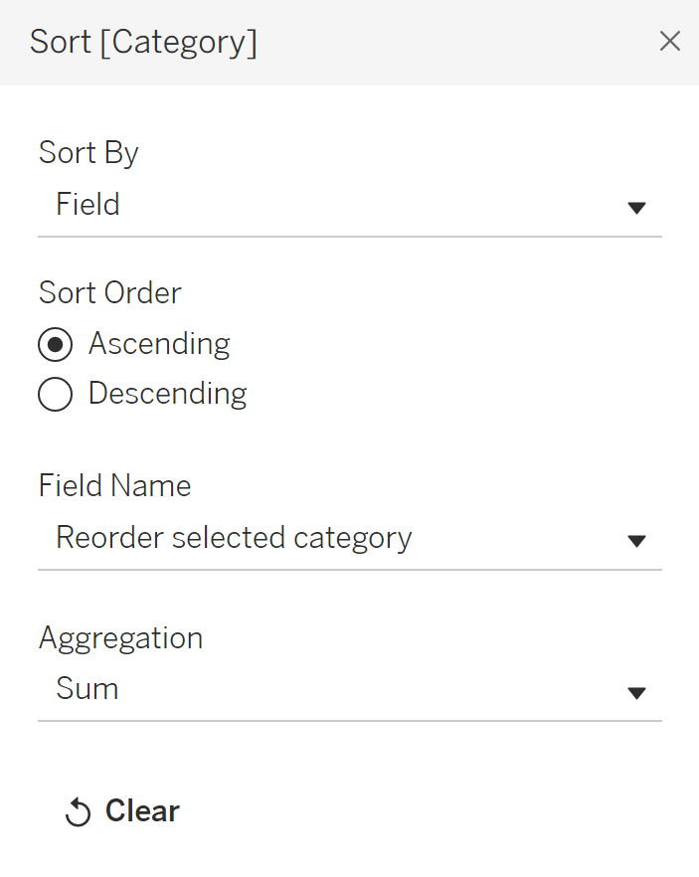The width and height of the screenshot is (699, 877).
Task: Click the Descending label text
Action: (167, 394)
